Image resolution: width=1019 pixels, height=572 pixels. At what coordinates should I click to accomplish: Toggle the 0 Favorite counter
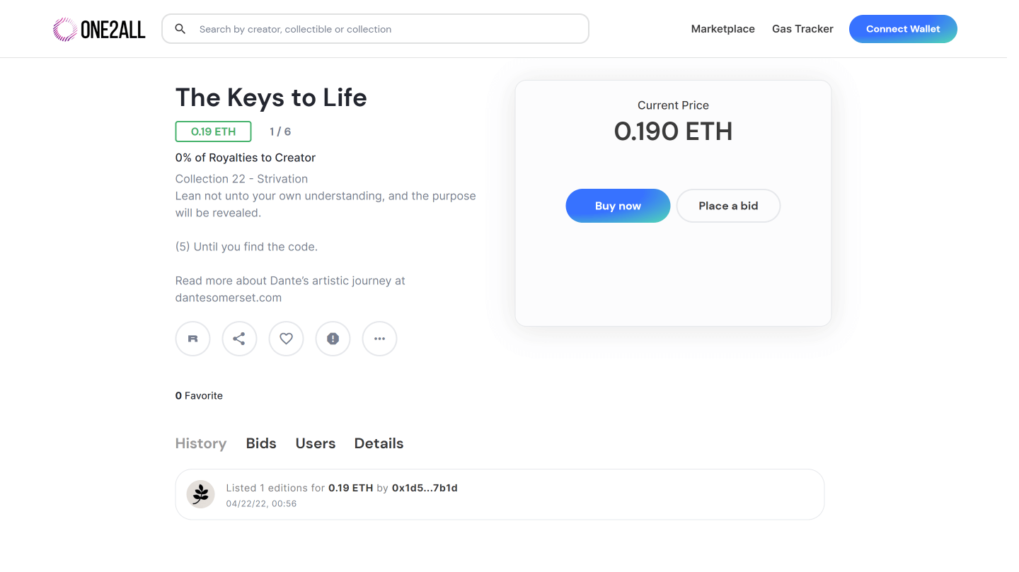199,395
